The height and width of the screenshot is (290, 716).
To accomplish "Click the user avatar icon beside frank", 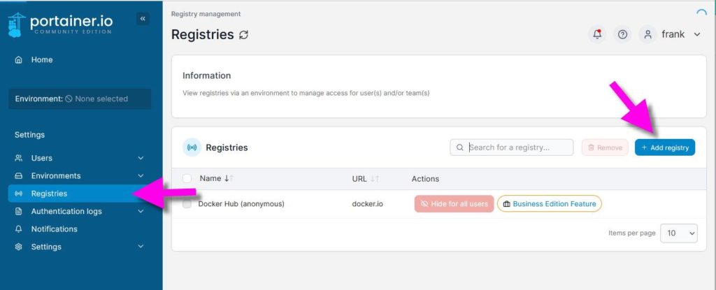I will [x=647, y=34].
